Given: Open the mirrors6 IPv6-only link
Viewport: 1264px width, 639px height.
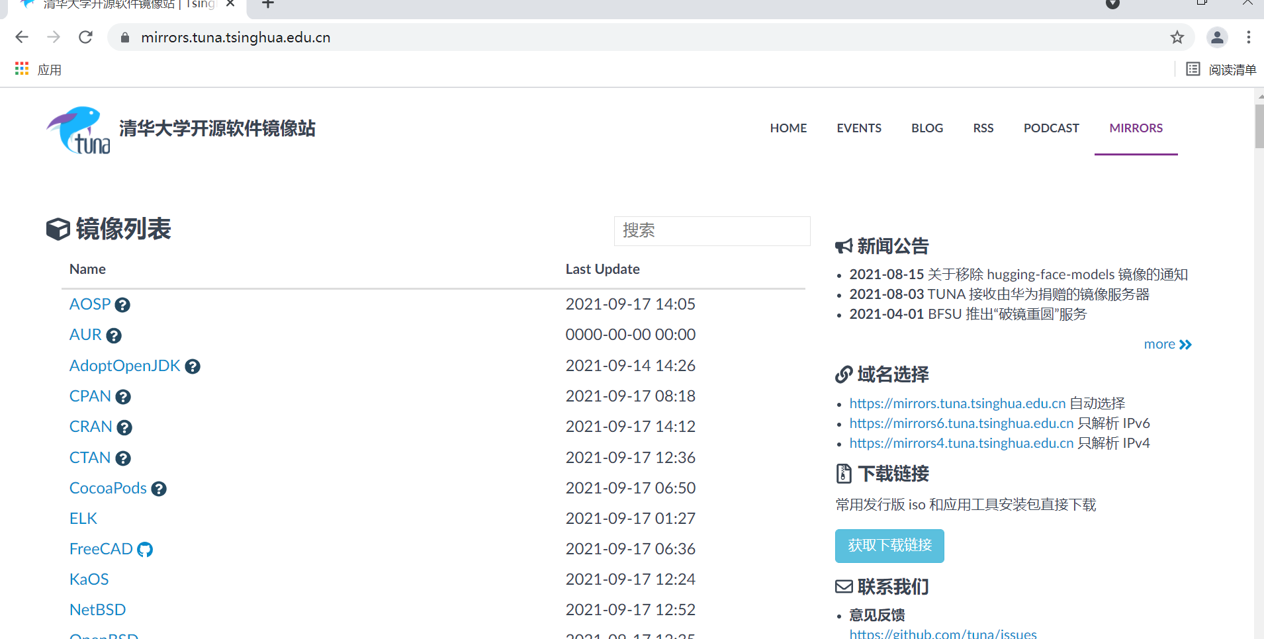Looking at the screenshot, I should [962, 423].
